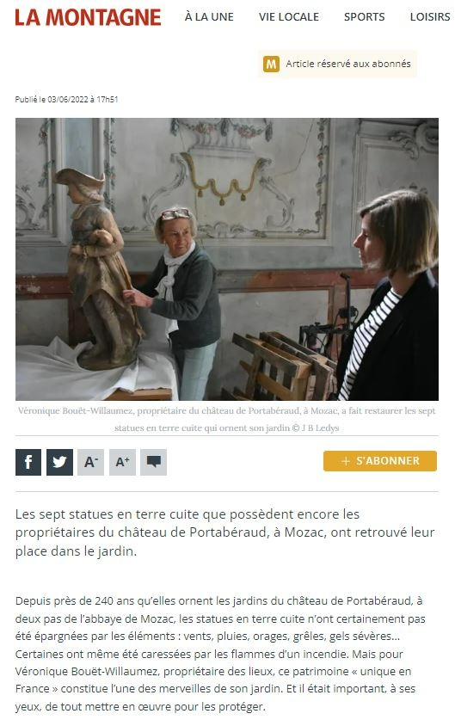Click the plus sign on S'abonner
This screenshot has width=455, height=726.
click(345, 461)
